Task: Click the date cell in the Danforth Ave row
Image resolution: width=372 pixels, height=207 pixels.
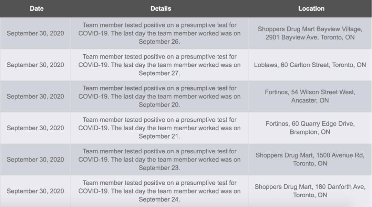Action: pos(35,191)
